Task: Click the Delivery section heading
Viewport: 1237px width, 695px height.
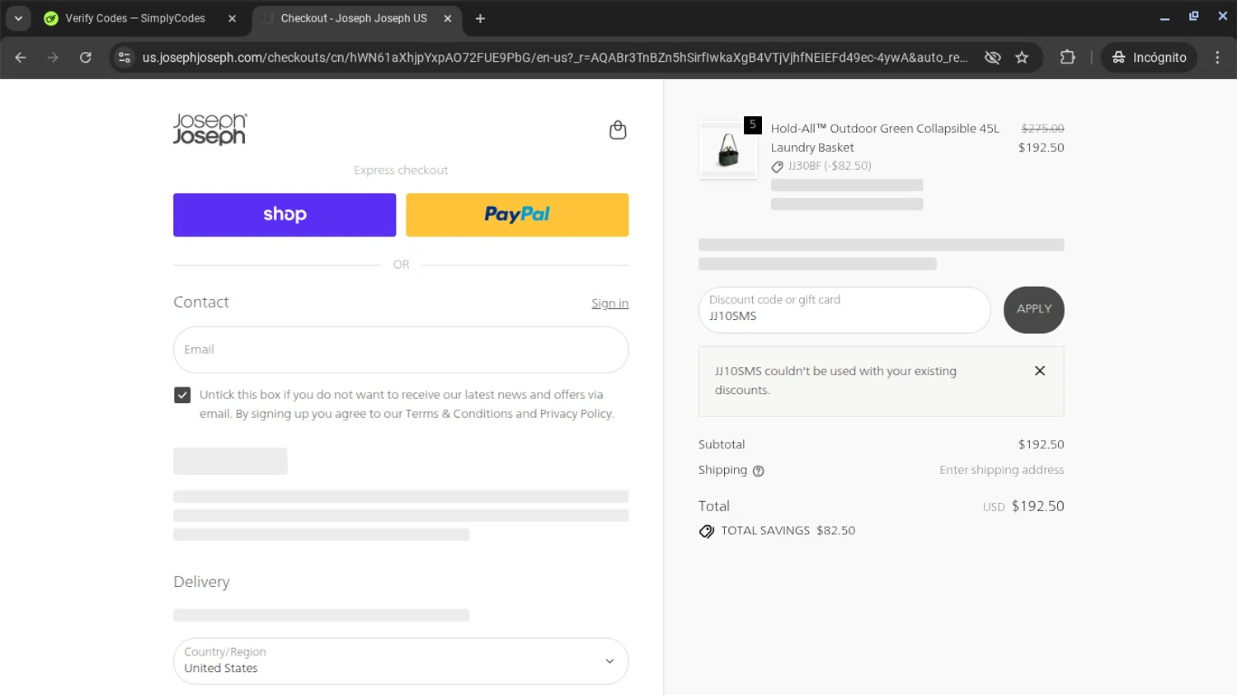Action: (201, 582)
